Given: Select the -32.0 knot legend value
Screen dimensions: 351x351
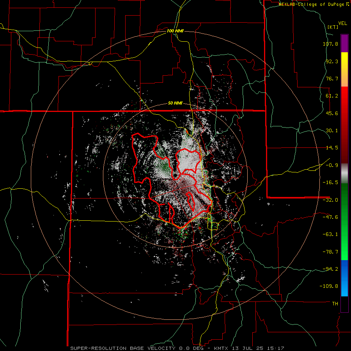Looking at the screenshot, I should 330,200.
